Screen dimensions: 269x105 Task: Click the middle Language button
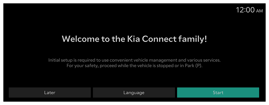(134, 92)
